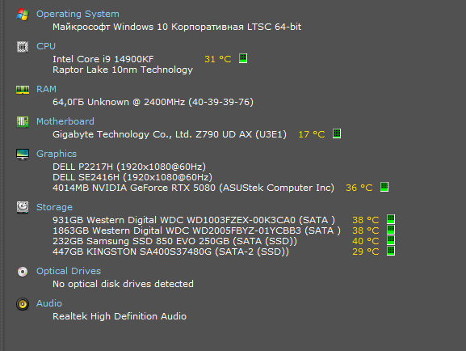Image resolution: width=466 pixels, height=351 pixels.
Task: Click the Storage hard drive icon
Action: (23, 208)
